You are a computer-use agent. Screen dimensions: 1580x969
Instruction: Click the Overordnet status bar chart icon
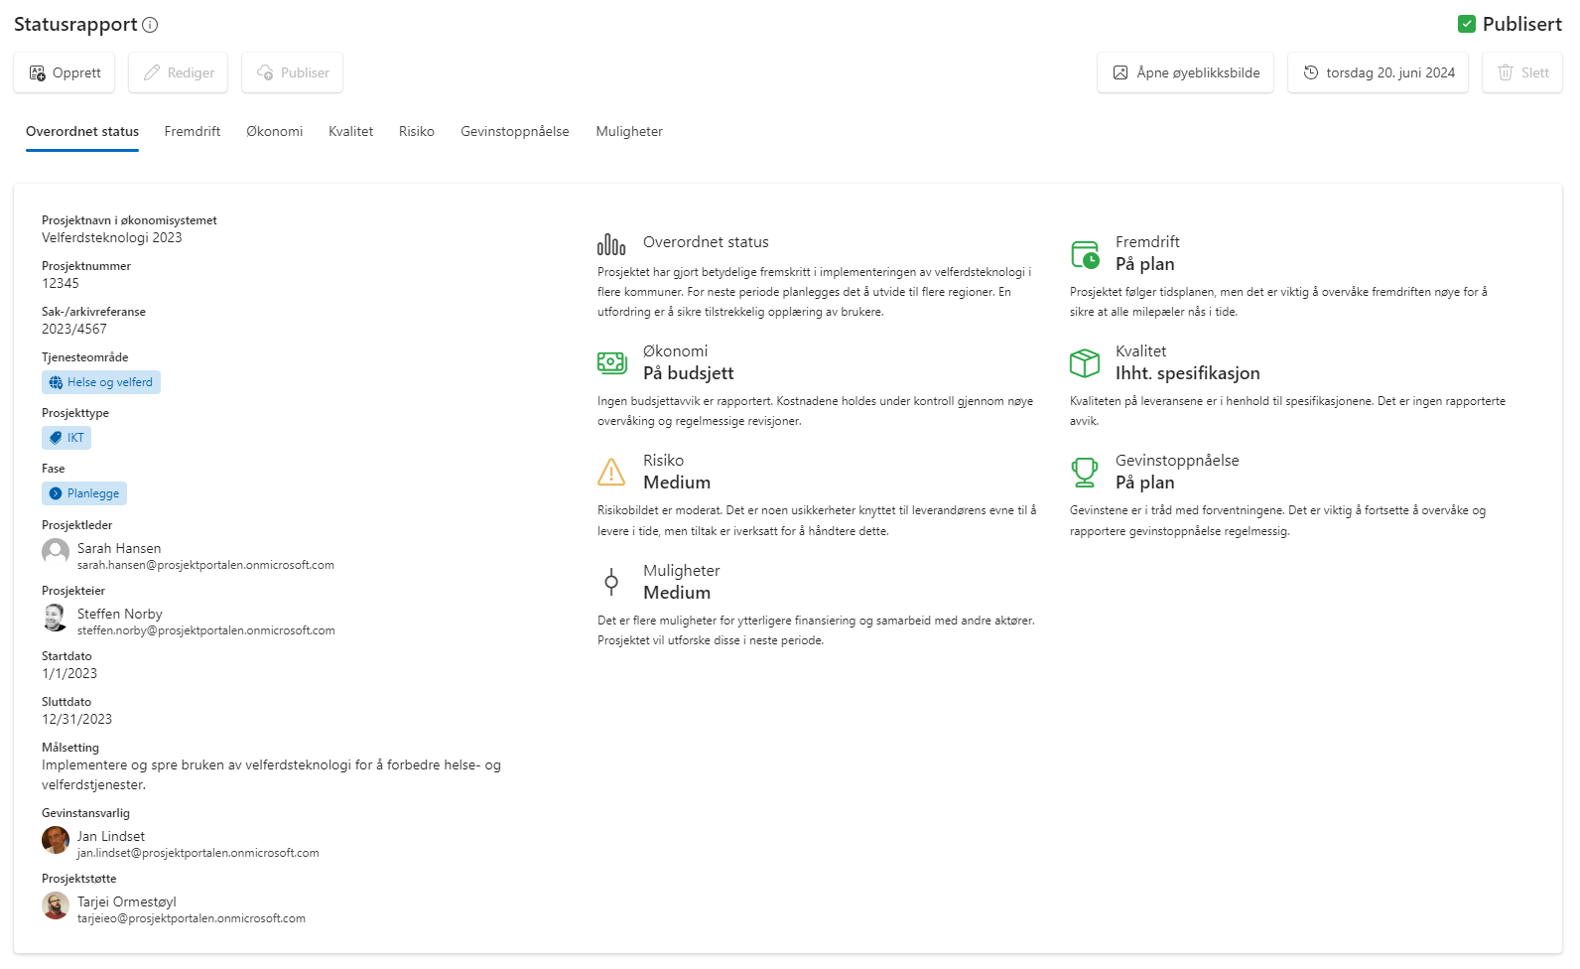611,244
